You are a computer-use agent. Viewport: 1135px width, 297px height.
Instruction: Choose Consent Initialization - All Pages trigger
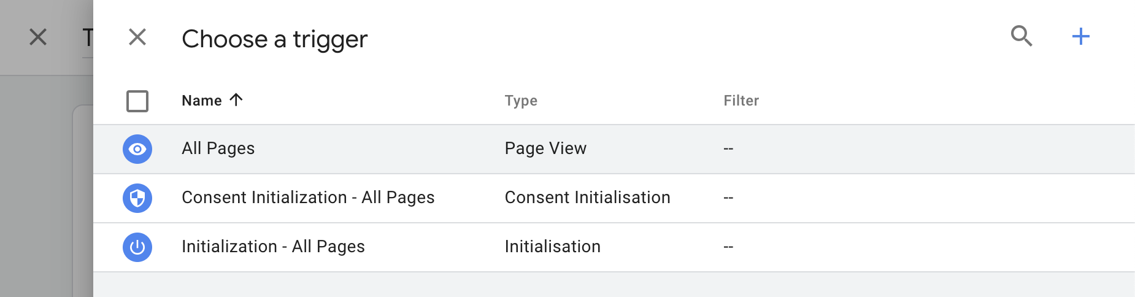pyautogui.click(x=308, y=198)
